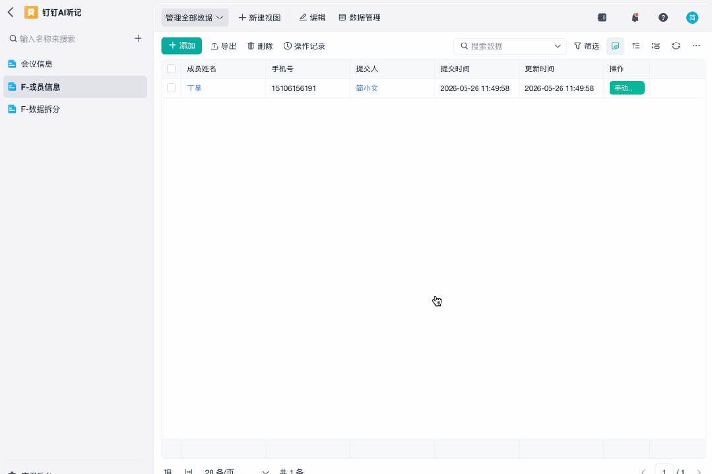Click 导出 to export data

[224, 46]
